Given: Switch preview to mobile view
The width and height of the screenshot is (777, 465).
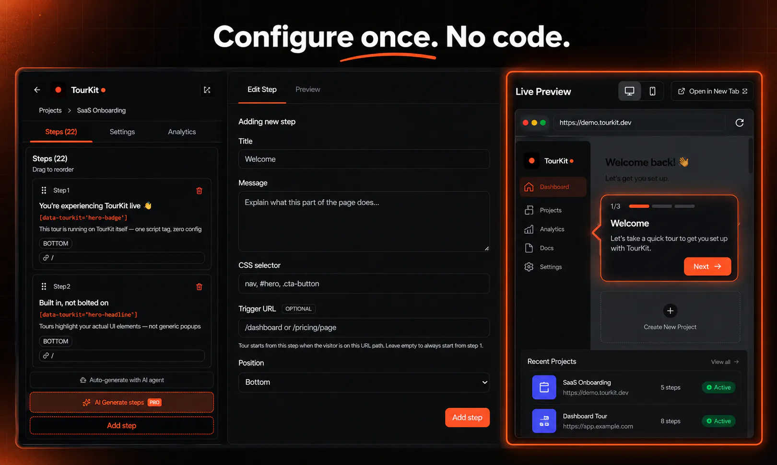Looking at the screenshot, I should [652, 91].
